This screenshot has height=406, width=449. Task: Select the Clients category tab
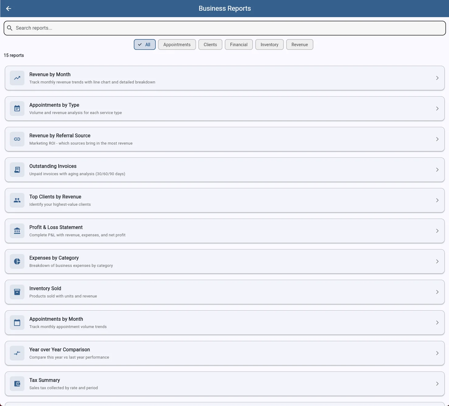tap(210, 44)
